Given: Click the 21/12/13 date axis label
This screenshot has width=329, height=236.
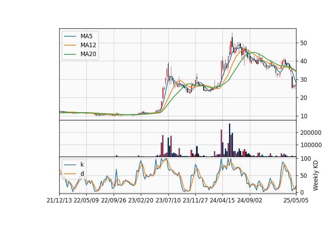Looking at the screenshot, I should point(59,201).
